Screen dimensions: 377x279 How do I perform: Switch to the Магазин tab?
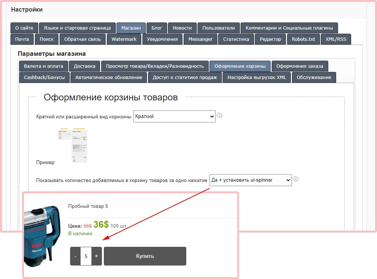point(131,28)
